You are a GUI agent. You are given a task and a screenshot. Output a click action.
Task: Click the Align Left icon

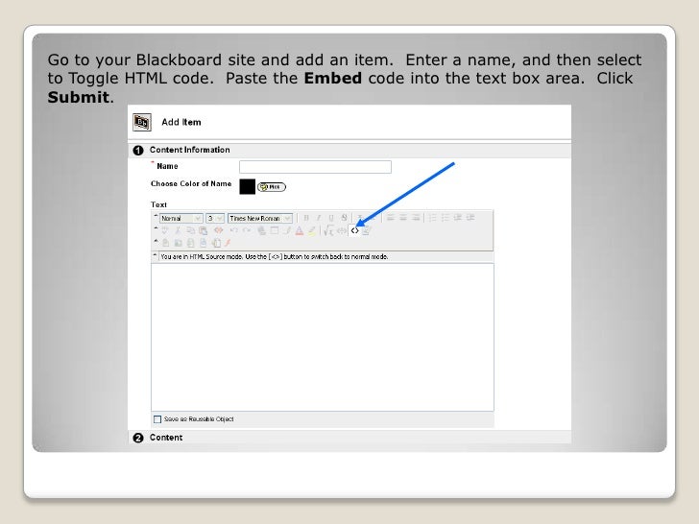tap(391, 218)
